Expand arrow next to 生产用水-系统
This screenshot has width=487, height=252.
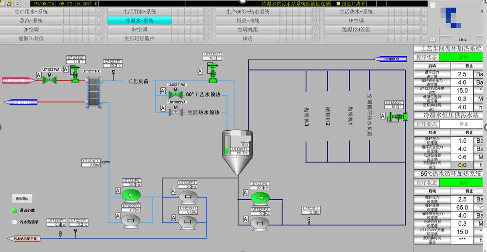coord(99,12)
